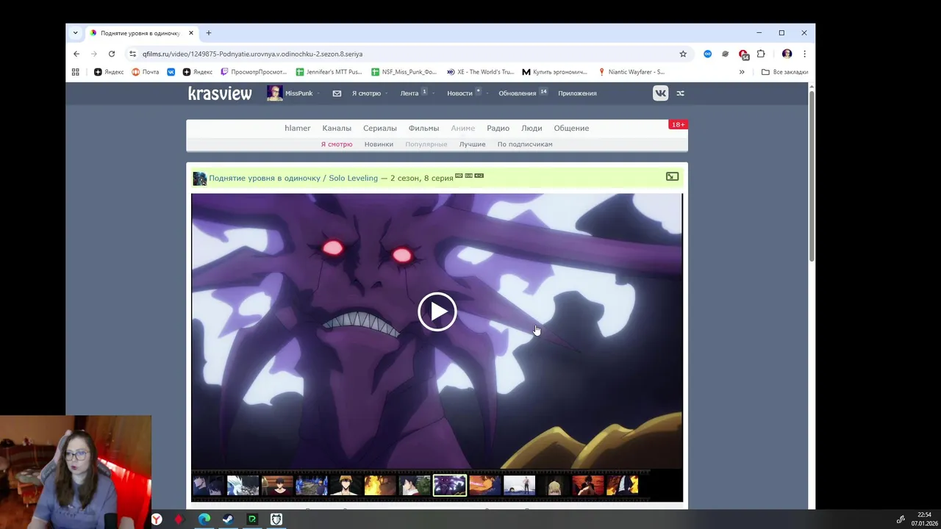Show more bookmarks chevron

click(742, 72)
